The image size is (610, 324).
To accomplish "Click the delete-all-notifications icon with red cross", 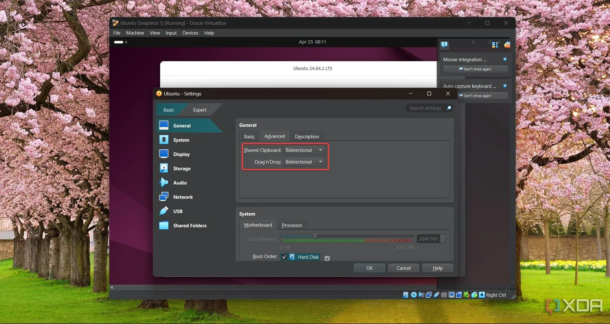I will 507,45.
